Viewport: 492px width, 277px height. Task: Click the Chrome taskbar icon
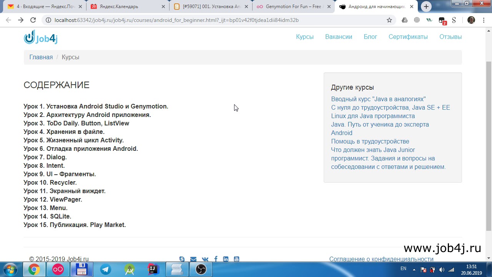tap(34, 270)
